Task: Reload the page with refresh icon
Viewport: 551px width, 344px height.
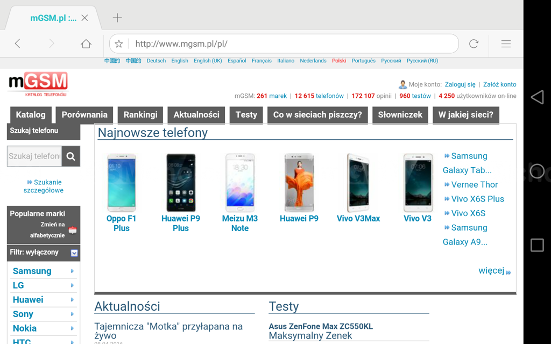Action: coord(474,44)
